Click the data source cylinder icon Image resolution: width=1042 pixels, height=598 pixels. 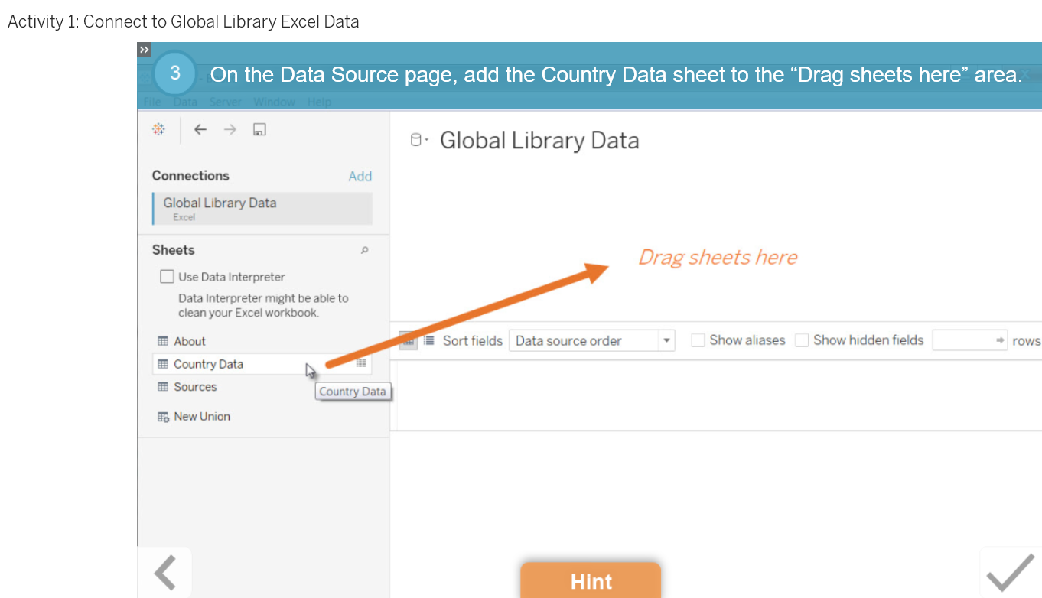point(415,140)
